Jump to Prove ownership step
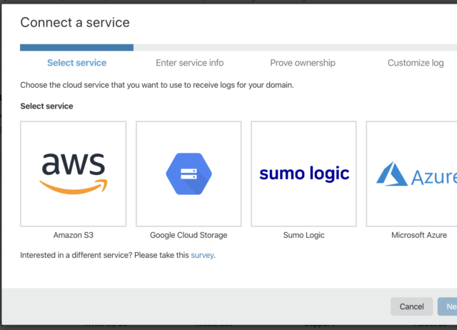This screenshot has height=330, width=457. pos(303,63)
